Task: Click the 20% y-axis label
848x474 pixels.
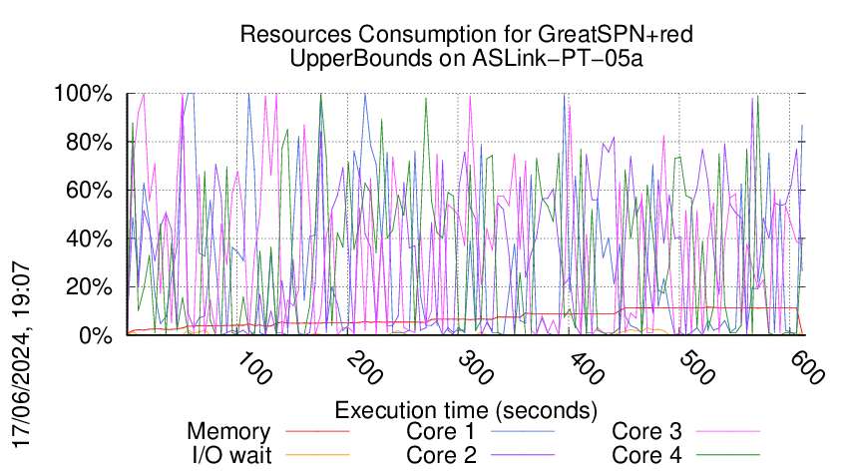Action: click(89, 287)
